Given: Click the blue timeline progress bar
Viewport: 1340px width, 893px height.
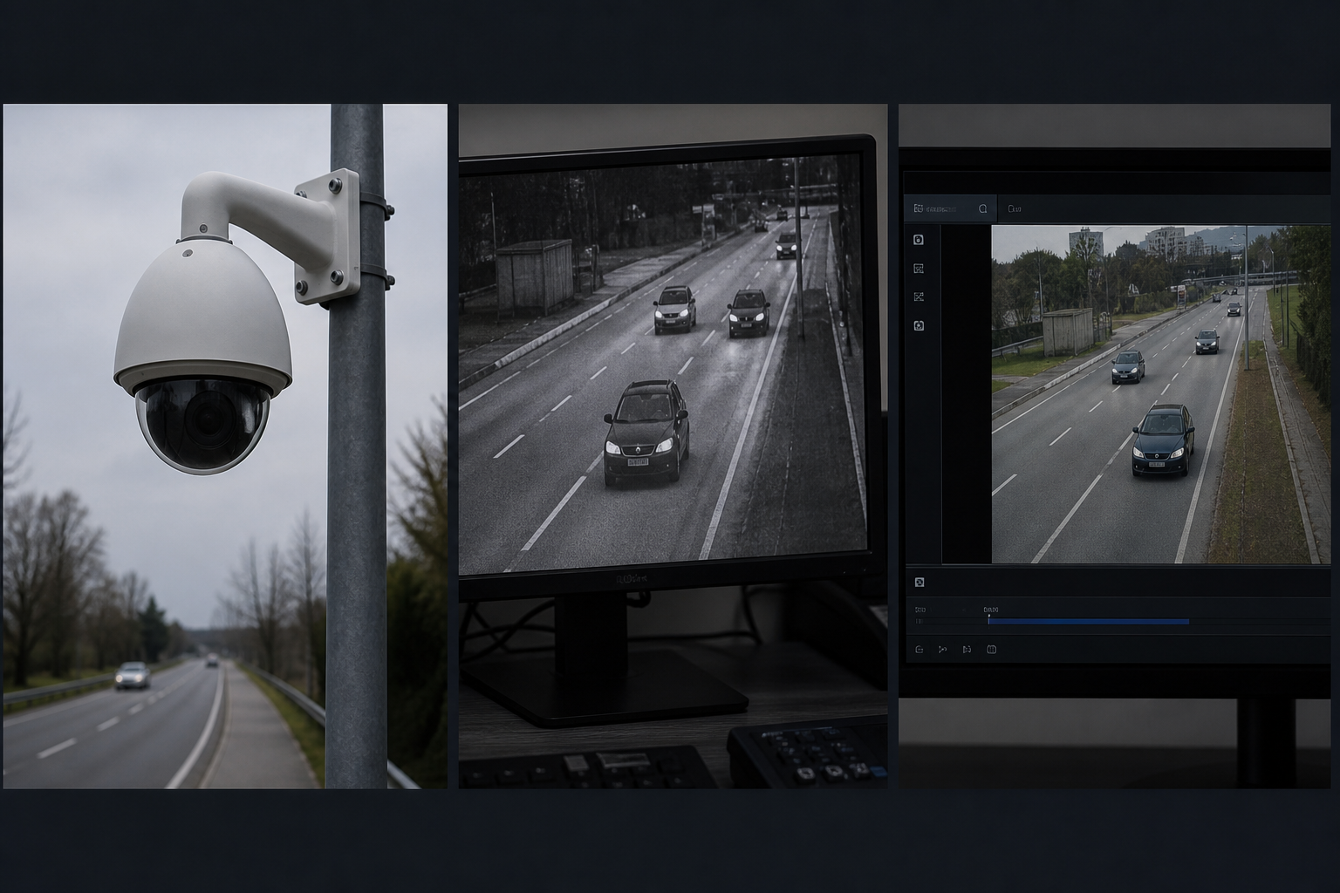Looking at the screenshot, I should pos(1089,622).
